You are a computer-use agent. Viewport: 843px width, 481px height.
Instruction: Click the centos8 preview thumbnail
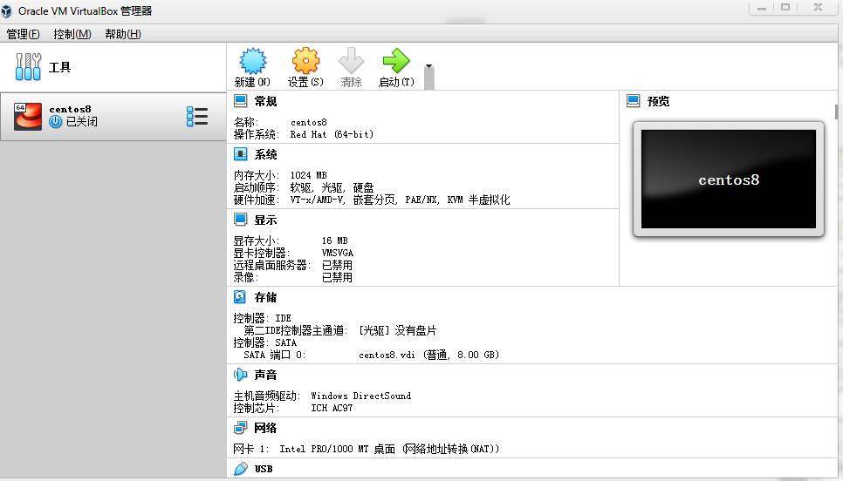(729, 179)
